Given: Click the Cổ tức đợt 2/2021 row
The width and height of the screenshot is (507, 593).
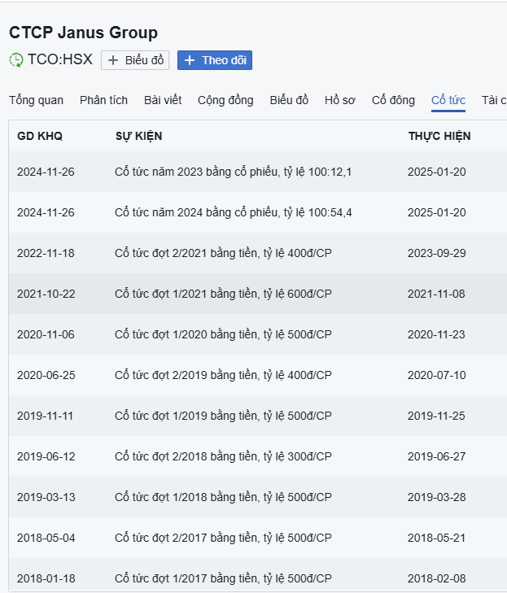Looking at the screenshot, I should (x=223, y=253).
